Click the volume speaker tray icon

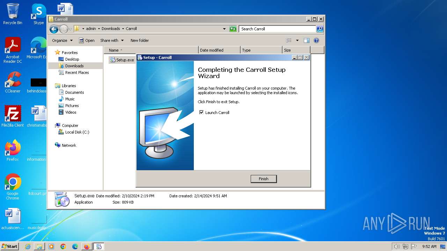397,246
